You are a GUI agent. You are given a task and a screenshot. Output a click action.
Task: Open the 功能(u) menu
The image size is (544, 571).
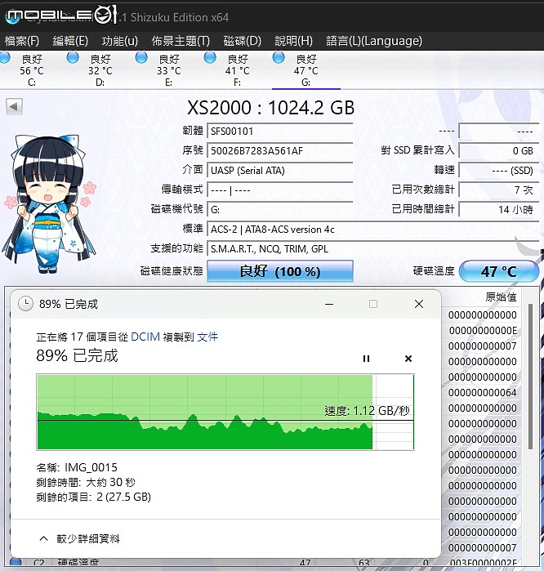[x=120, y=41]
